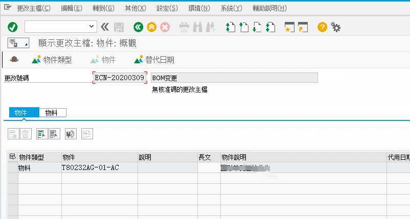Click the 物件類型 column header

39,157
